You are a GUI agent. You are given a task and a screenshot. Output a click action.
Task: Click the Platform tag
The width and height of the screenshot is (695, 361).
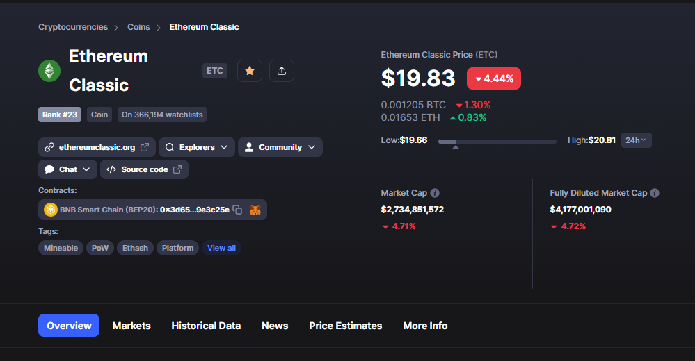tap(177, 248)
